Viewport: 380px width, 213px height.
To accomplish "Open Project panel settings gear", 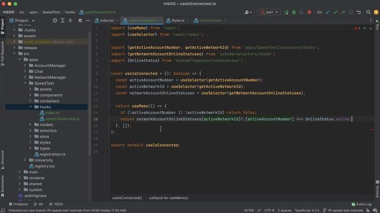I will coord(80,21).
